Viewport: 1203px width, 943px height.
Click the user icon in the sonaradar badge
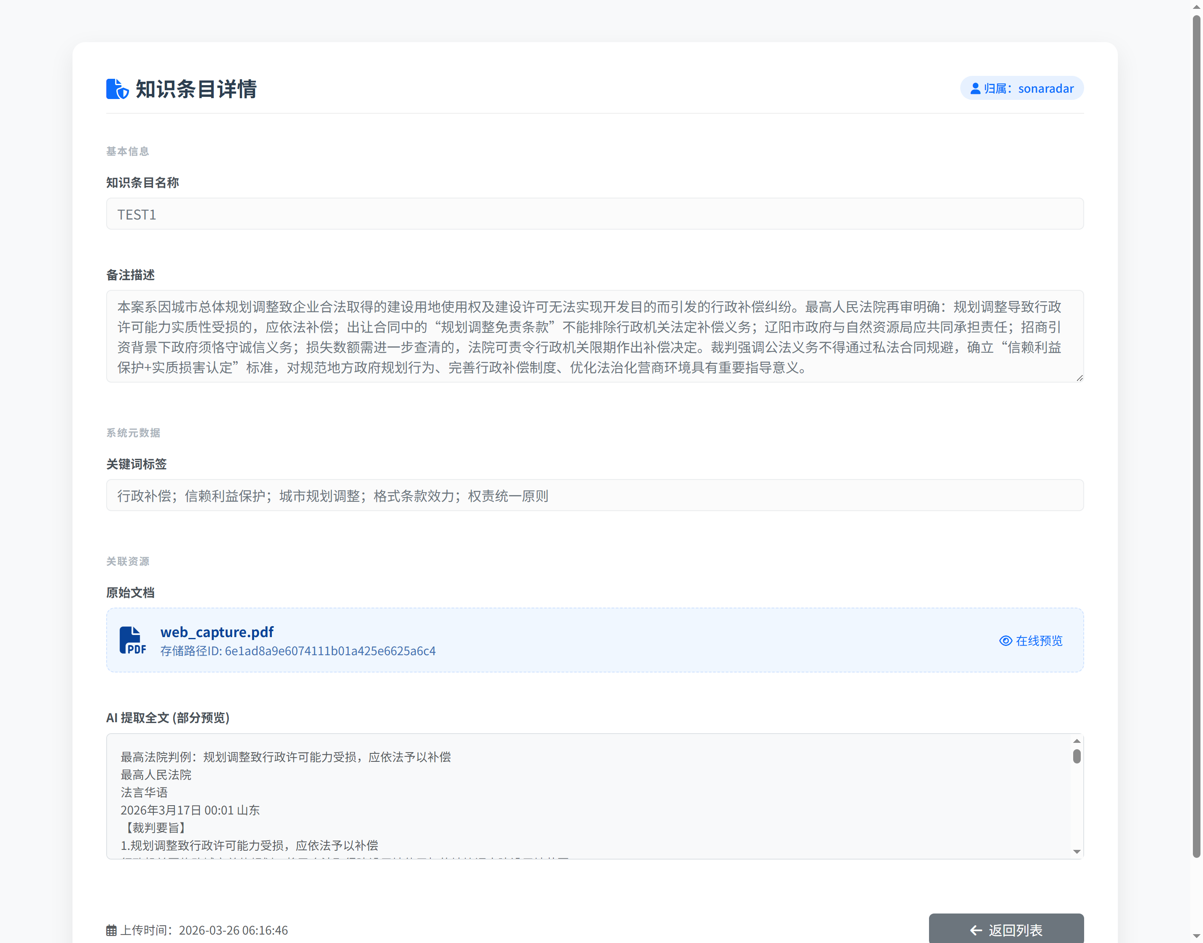point(975,88)
